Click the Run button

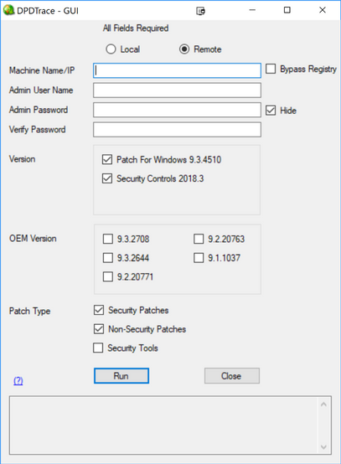(x=121, y=376)
